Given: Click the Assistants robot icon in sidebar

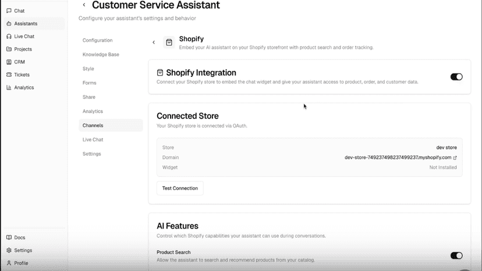Looking at the screenshot, I should point(9,24).
